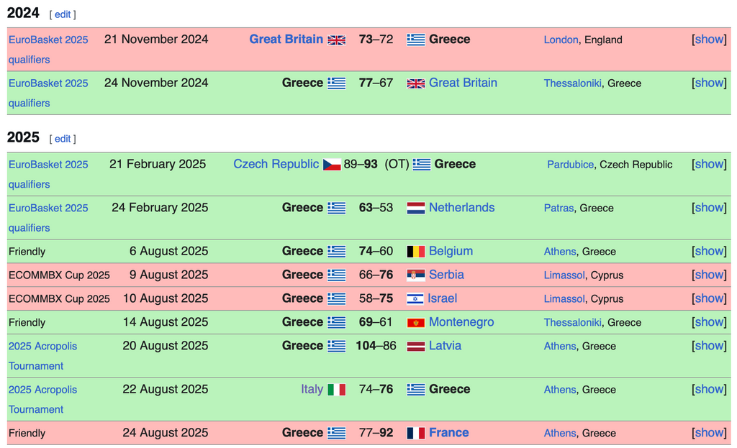Open the Great Britain team link in bold
This screenshot has height=448, width=737.
coord(286,40)
